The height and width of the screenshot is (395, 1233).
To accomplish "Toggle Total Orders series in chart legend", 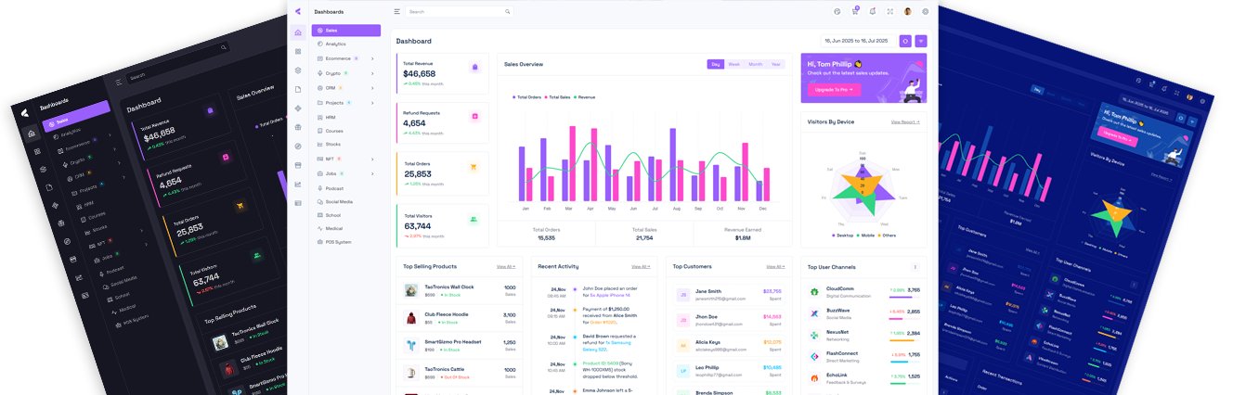I will 527,97.
